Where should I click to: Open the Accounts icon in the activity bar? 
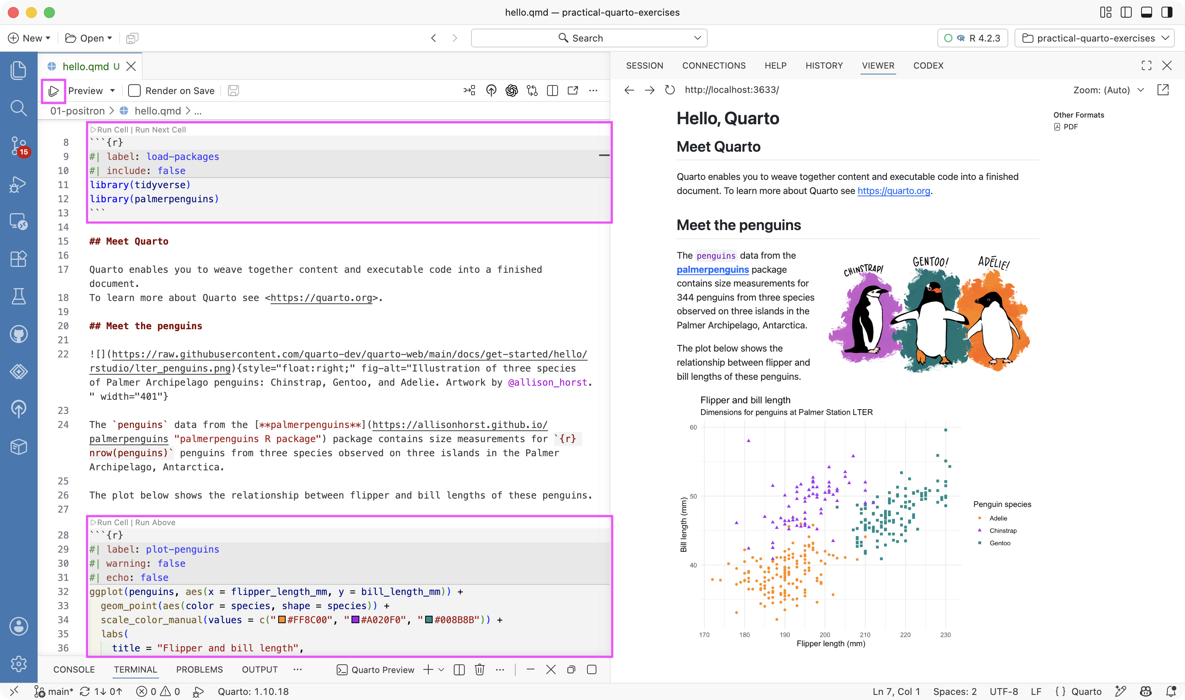[18, 626]
